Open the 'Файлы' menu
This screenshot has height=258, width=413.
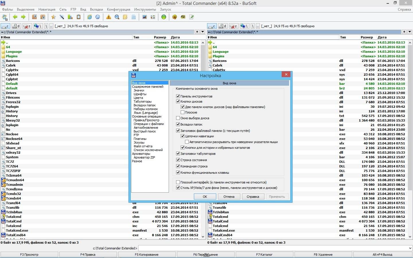tap(7, 9)
